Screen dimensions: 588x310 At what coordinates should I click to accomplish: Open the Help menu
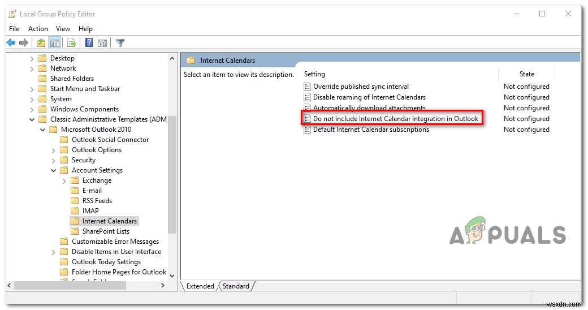coord(85,29)
